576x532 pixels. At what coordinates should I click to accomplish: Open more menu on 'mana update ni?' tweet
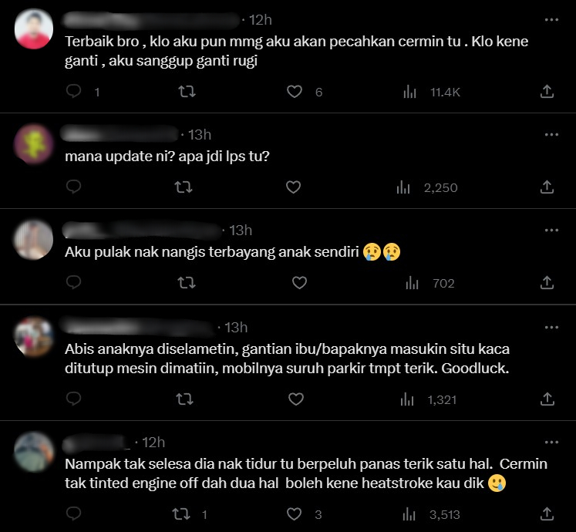click(551, 135)
